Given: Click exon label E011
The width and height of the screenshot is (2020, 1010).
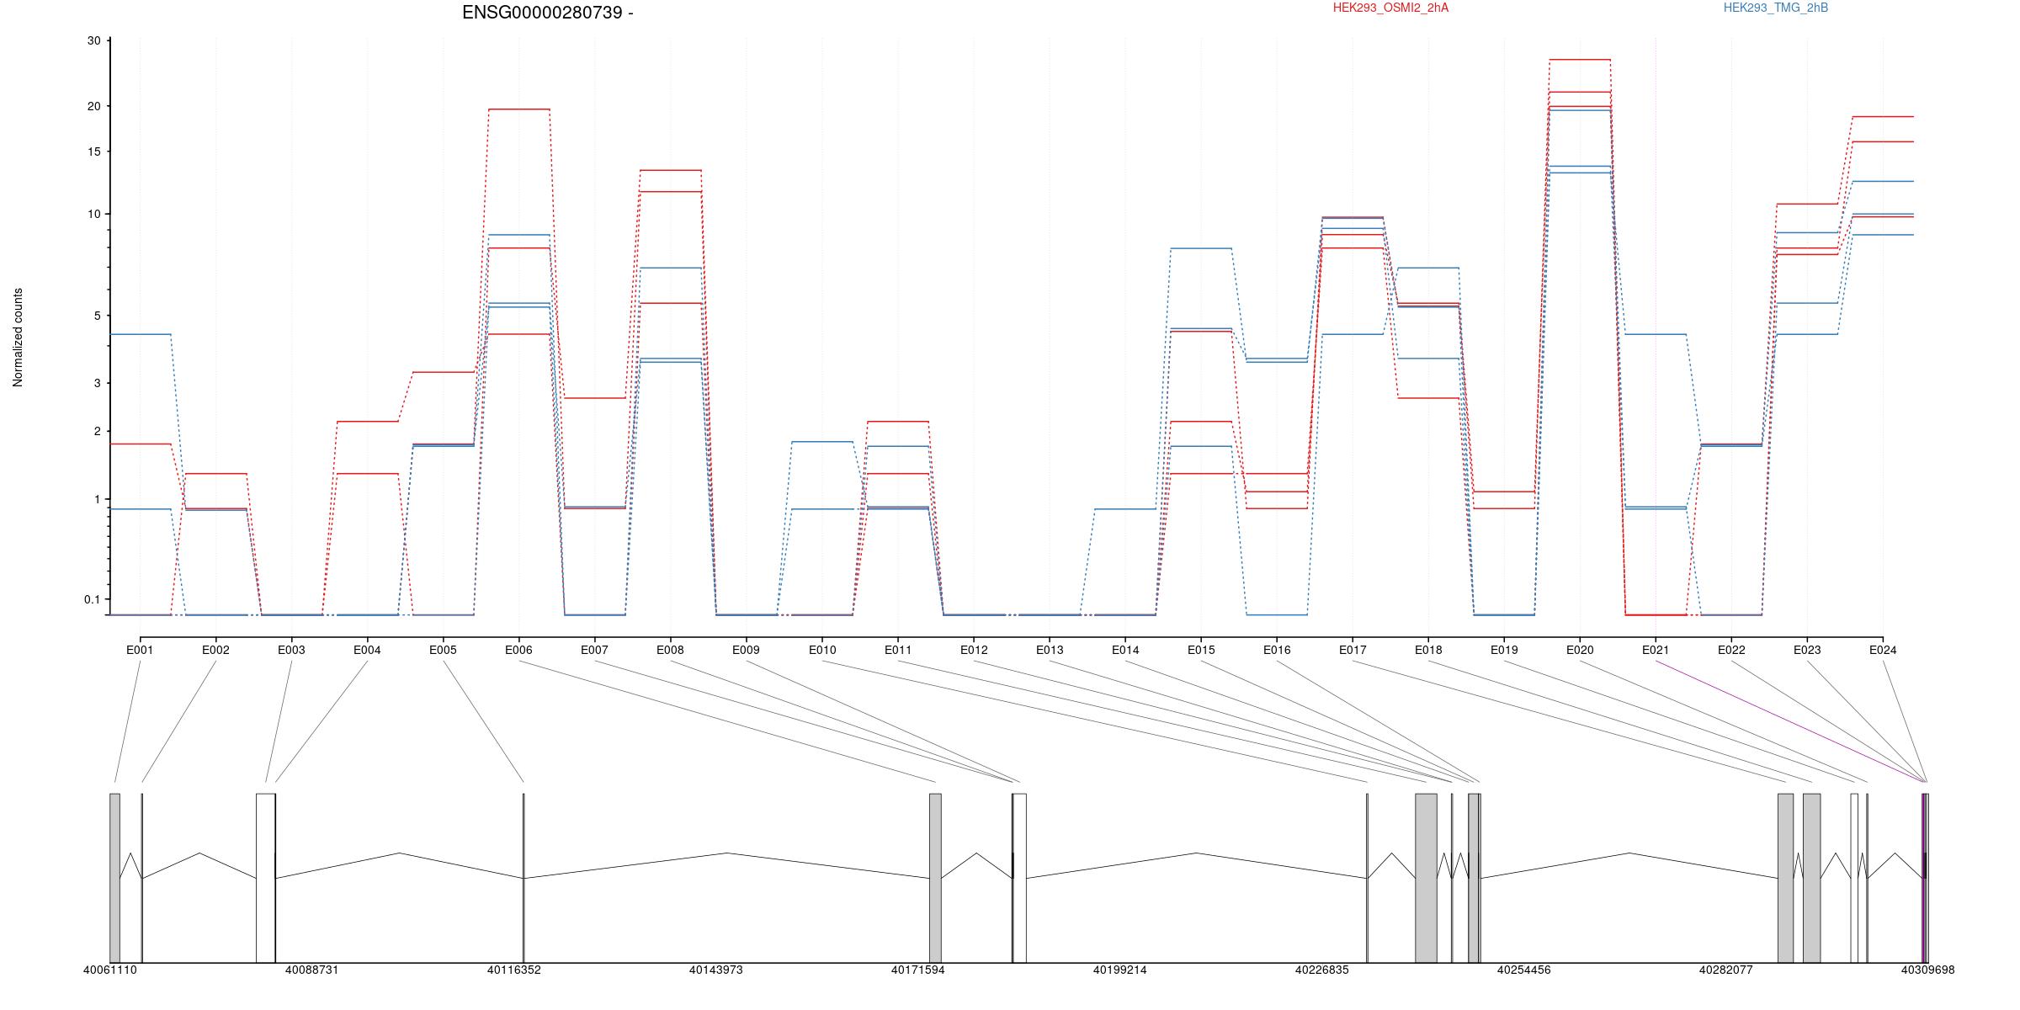Looking at the screenshot, I should (898, 650).
